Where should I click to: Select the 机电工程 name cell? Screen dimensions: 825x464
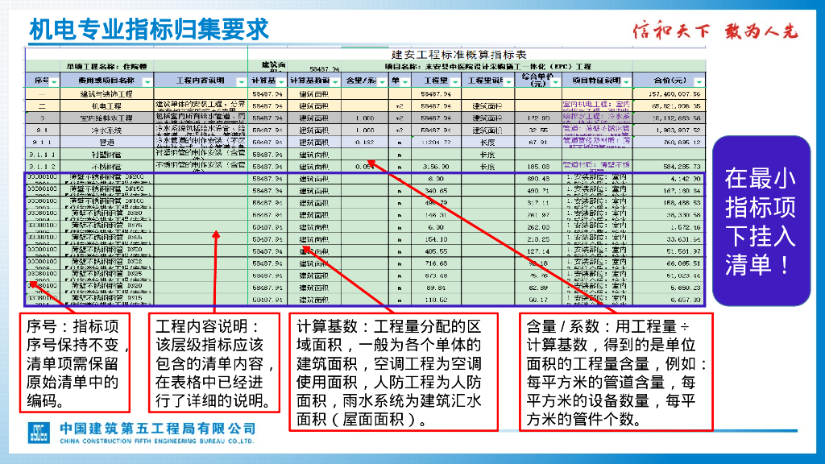coord(107,106)
